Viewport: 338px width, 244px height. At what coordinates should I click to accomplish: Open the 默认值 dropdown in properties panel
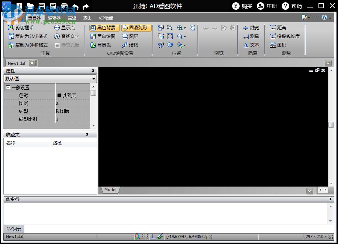(94, 79)
